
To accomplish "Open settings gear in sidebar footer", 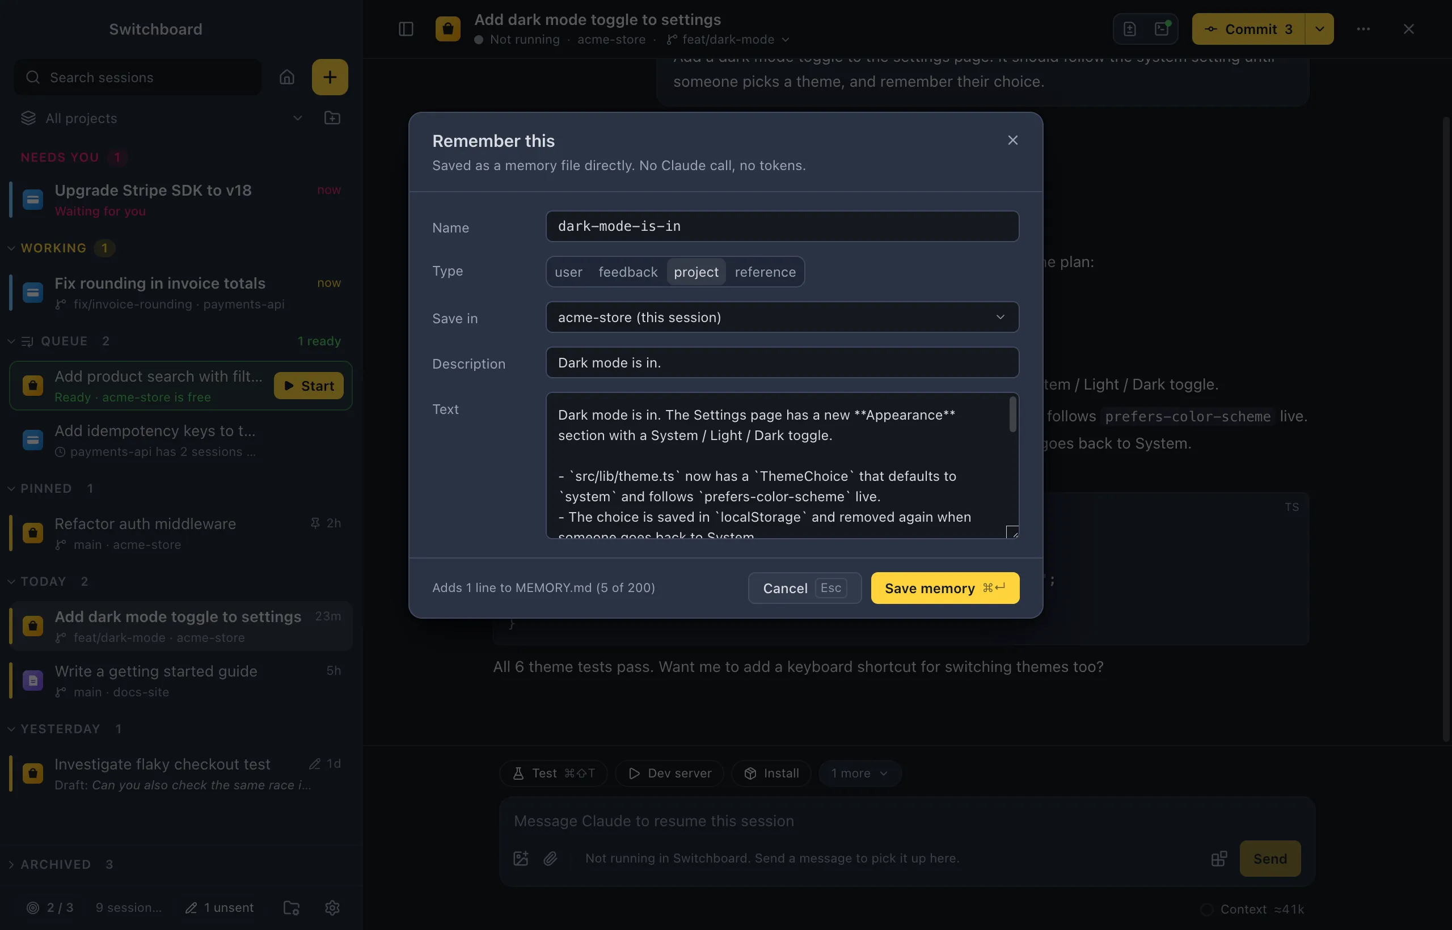I will 332,908.
